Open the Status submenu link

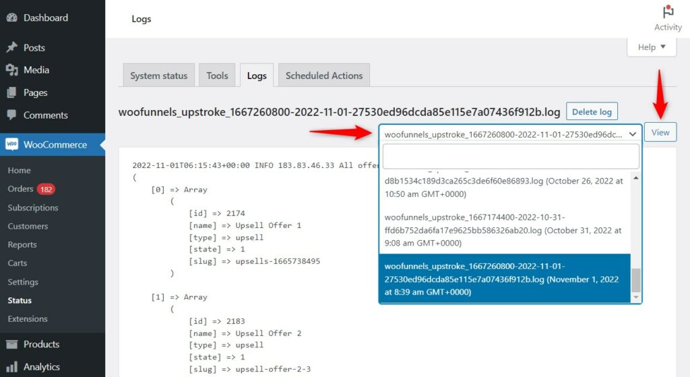(x=20, y=300)
